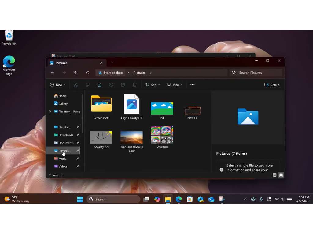Copy files with the Copy toolbar icon

pos(88,85)
